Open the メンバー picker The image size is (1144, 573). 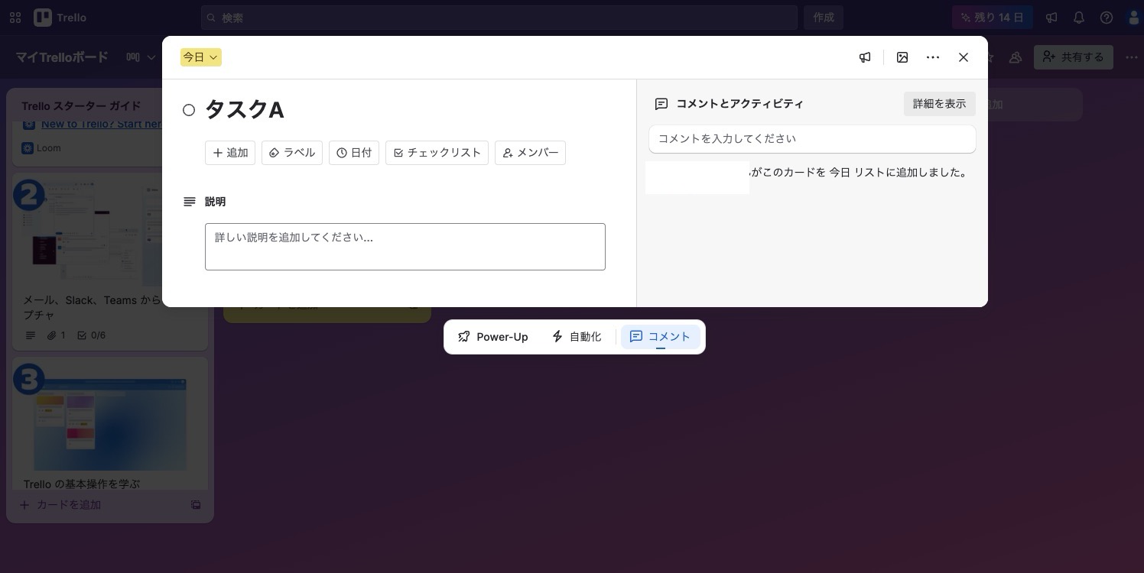(x=530, y=153)
